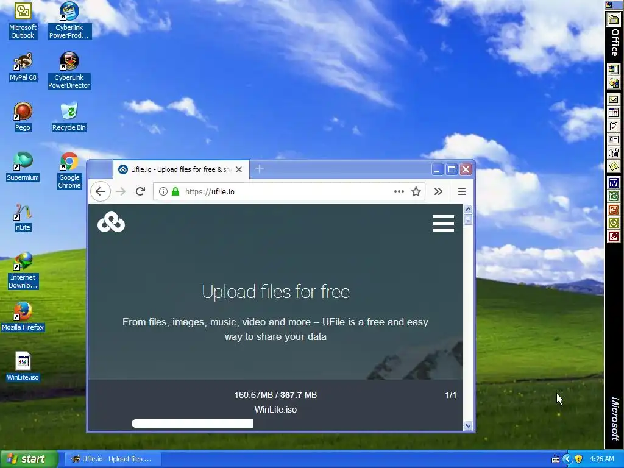Open the Recycle Bin icon

point(69,116)
